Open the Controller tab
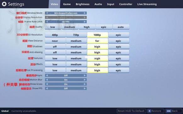 126,4
